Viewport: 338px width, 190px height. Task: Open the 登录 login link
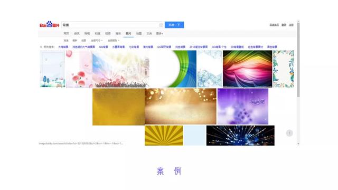point(284,25)
